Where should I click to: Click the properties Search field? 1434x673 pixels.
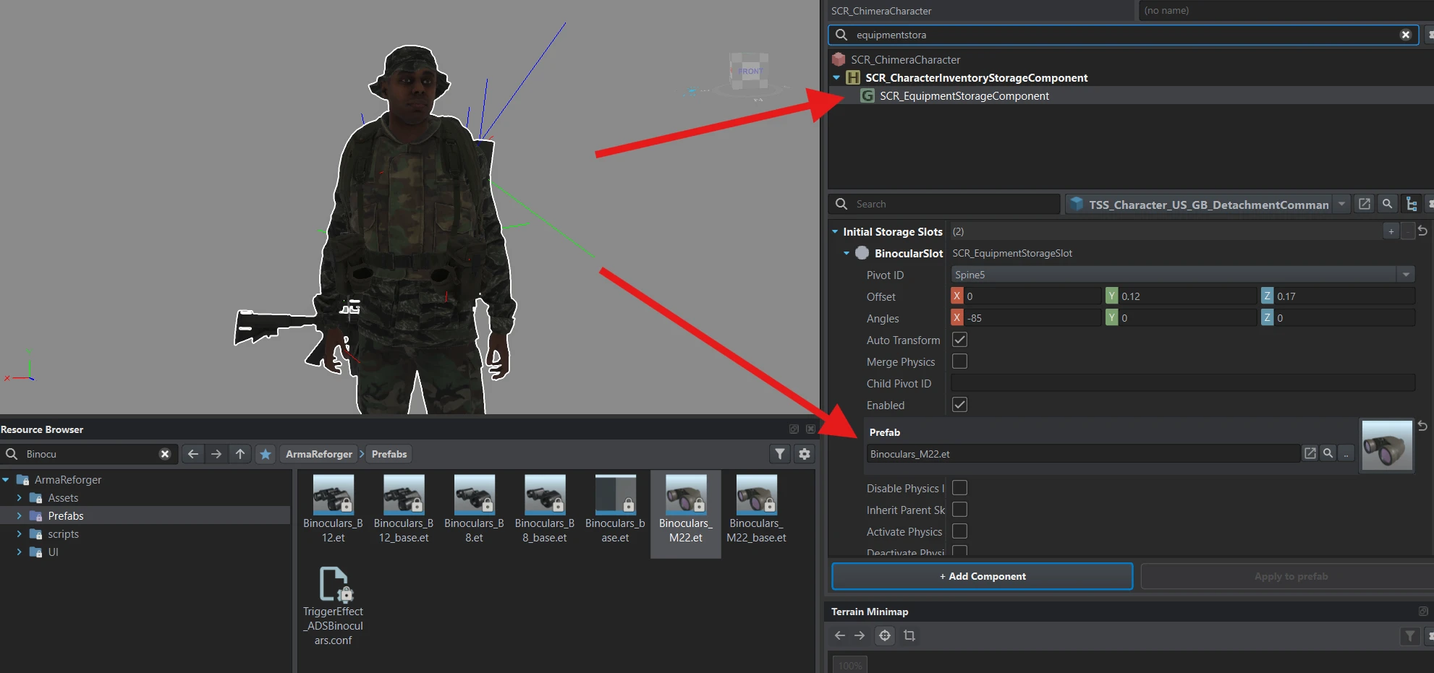click(x=944, y=204)
